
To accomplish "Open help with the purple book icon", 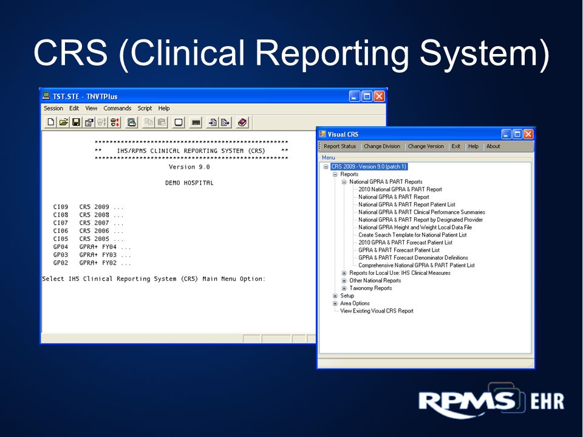I will (242, 122).
